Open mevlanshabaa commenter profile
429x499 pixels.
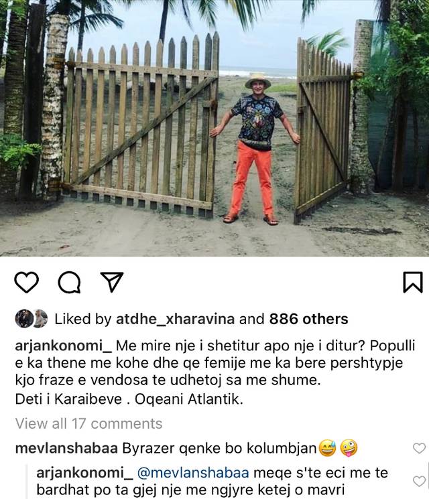66,448
